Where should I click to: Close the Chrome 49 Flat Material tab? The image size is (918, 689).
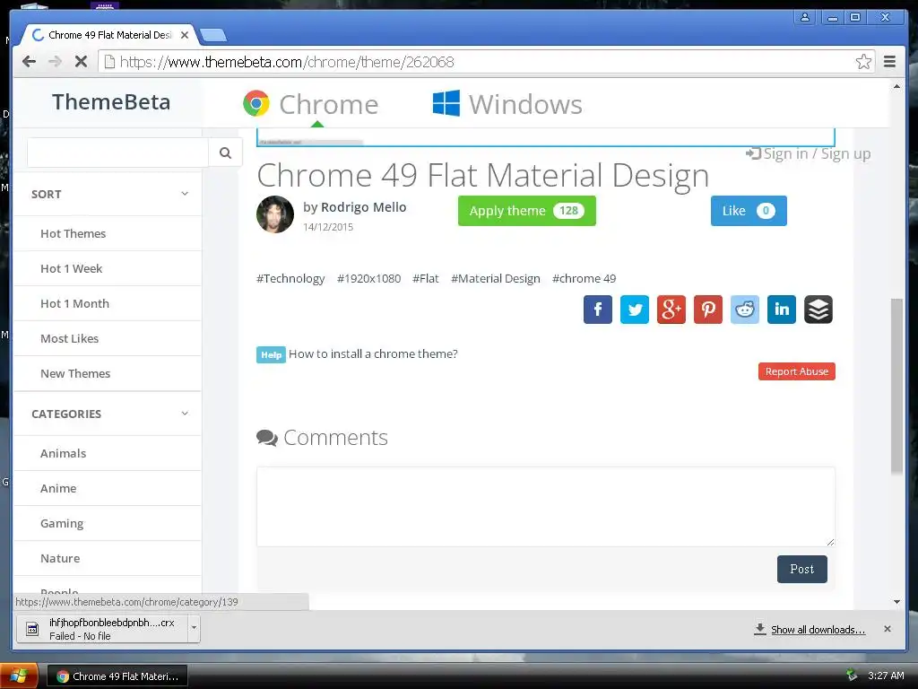185,35
